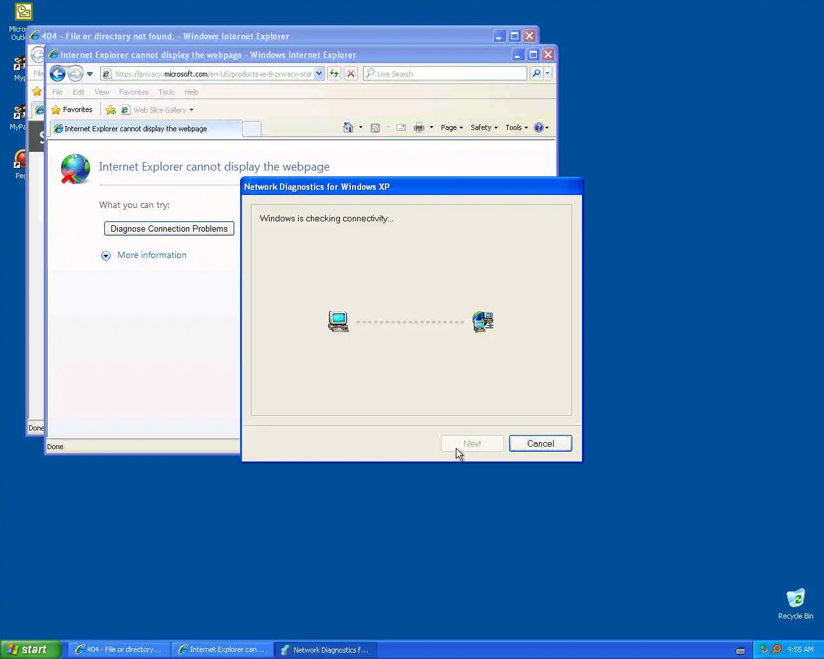Switch to '404 - File or directory' taskbar item

point(119,649)
